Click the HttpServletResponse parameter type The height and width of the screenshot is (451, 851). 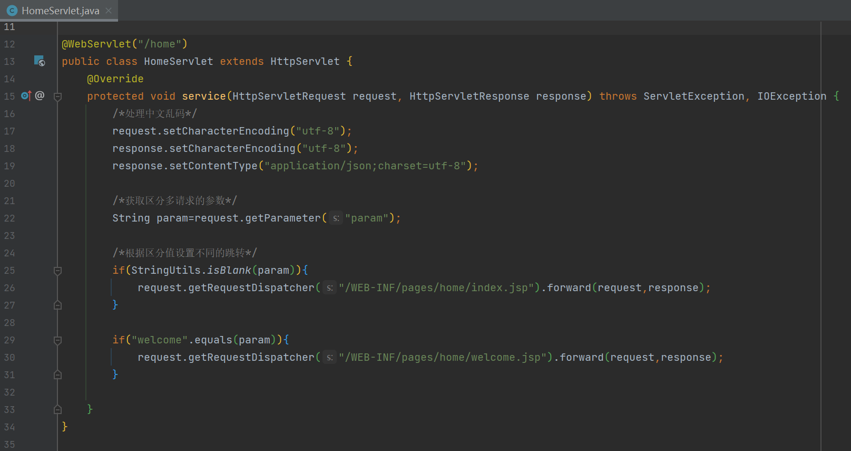point(469,96)
